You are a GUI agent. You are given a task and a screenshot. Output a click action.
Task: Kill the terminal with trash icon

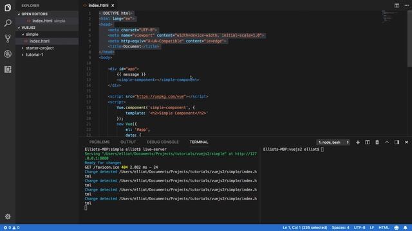377,142
